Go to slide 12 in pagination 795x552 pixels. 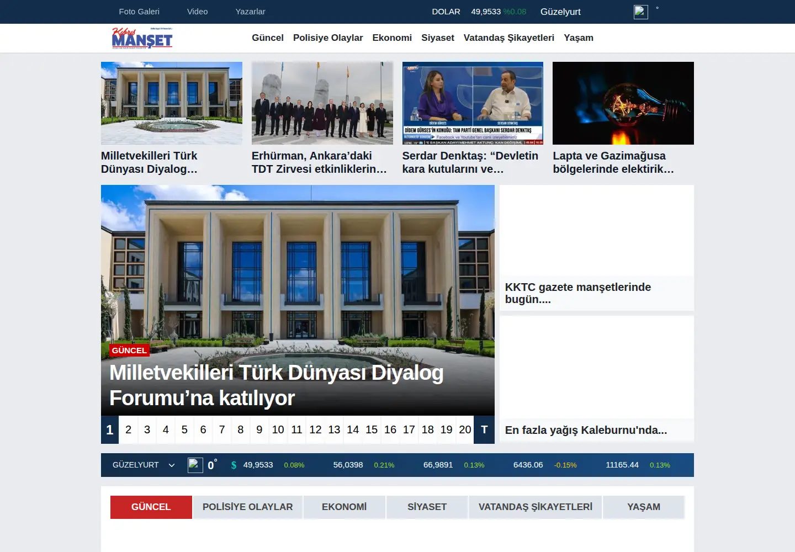click(x=315, y=429)
